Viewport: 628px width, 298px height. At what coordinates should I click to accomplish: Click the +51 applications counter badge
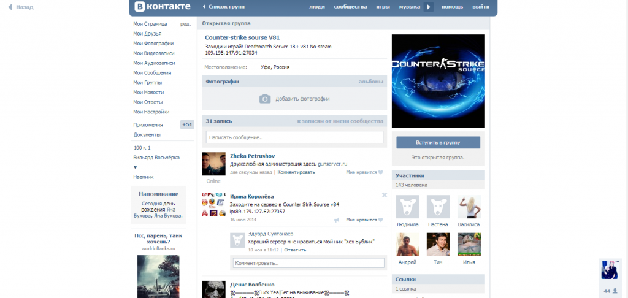click(x=186, y=124)
